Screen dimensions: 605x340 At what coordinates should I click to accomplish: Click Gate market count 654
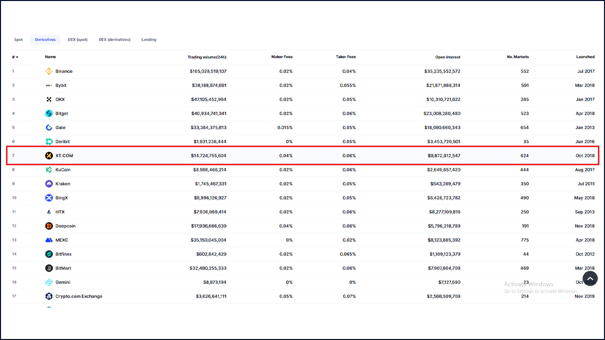click(525, 128)
